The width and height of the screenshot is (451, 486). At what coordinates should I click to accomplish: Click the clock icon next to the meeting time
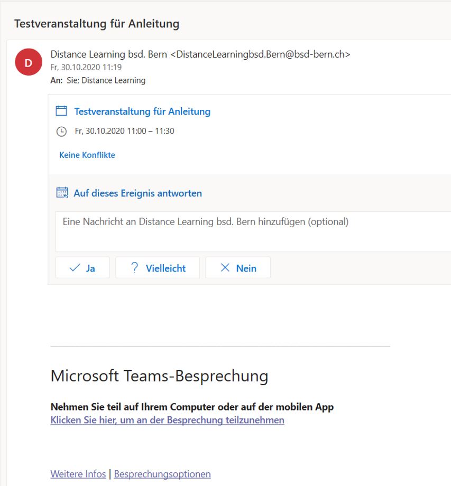coord(61,132)
